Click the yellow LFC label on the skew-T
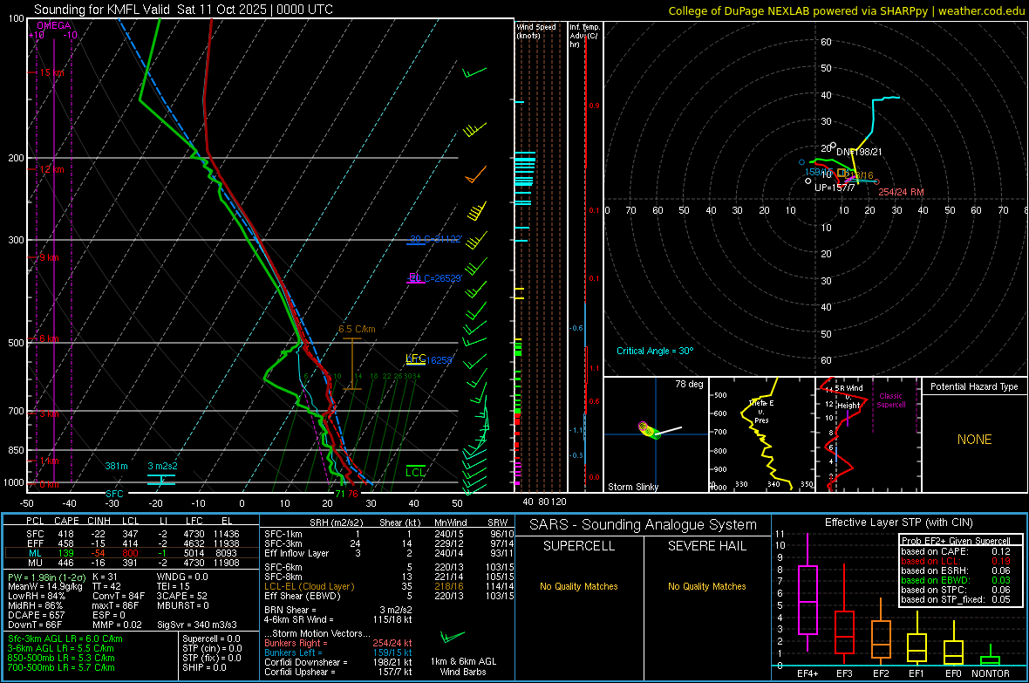1029x683 pixels. pos(415,358)
